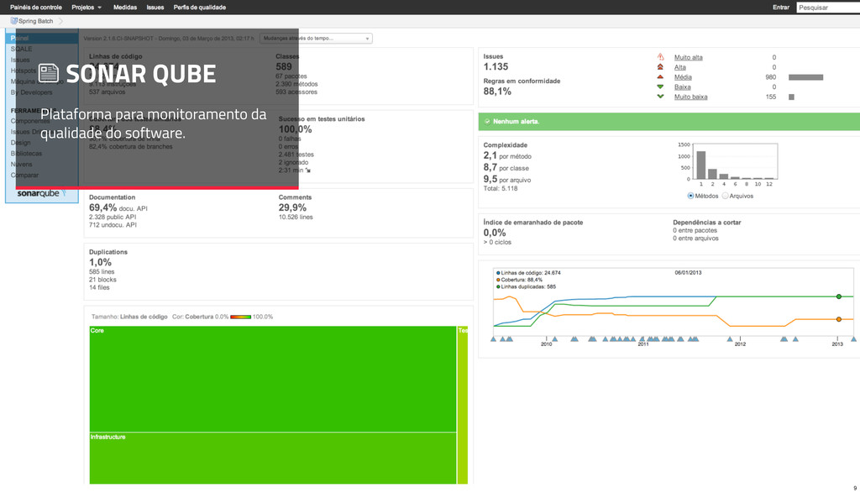The height and width of the screenshot is (493, 860).
Task: Click the 29,9% Comments value
Action: [x=292, y=207]
